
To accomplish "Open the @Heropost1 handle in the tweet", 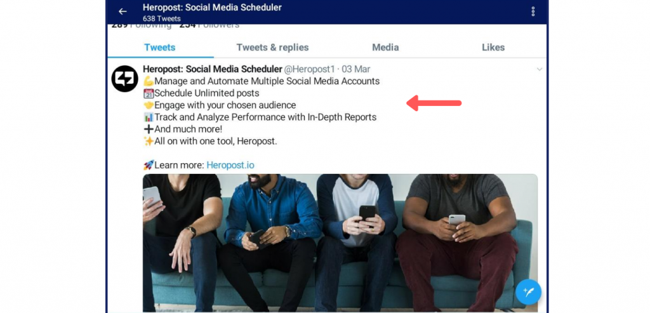I will pyautogui.click(x=309, y=69).
